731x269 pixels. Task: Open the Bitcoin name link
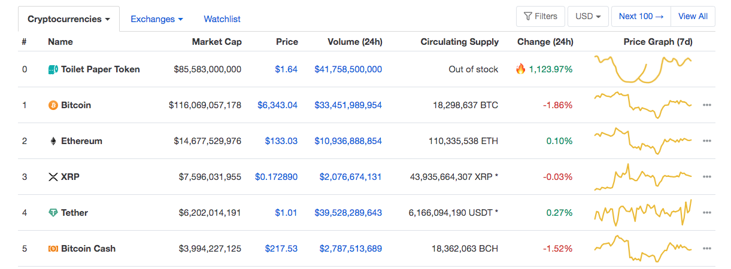coord(76,105)
